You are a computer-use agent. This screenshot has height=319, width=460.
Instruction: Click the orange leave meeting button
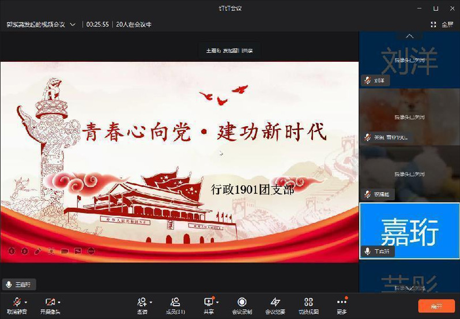point(436,306)
